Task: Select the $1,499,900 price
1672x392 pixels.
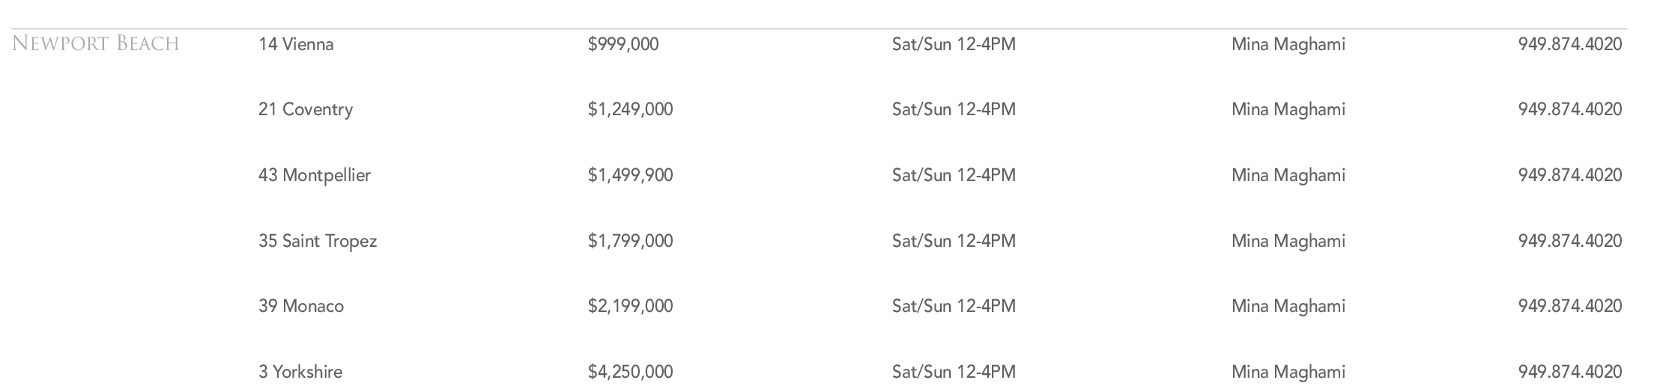Action: 630,175
